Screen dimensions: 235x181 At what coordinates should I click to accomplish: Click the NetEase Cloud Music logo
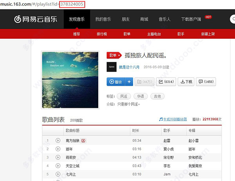point(36,19)
